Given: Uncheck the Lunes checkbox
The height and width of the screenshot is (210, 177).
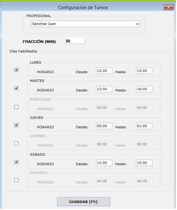Looking at the screenshot, I should point(17,70).
